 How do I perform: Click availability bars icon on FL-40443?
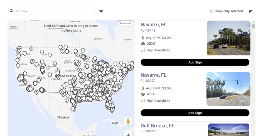pyautogui.click(x=143, y=50)
